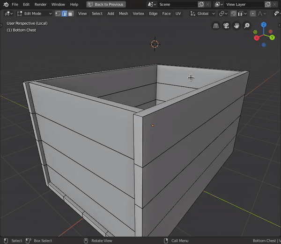Click 'Select' hint in status bar

17,241
